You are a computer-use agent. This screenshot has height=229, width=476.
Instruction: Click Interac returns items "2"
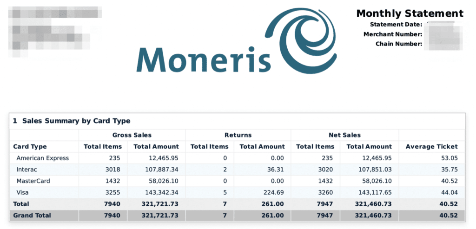[x=225, y=170]
